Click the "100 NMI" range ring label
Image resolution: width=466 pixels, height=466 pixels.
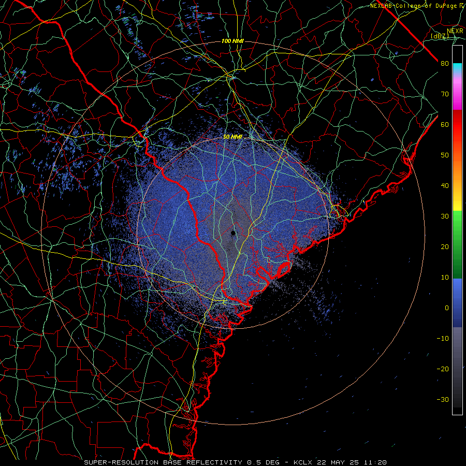(232, 41)
